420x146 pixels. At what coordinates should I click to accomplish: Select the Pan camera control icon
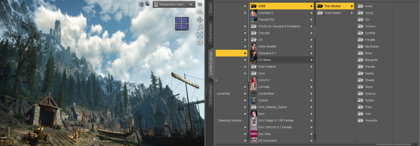[x=199, y=20]
